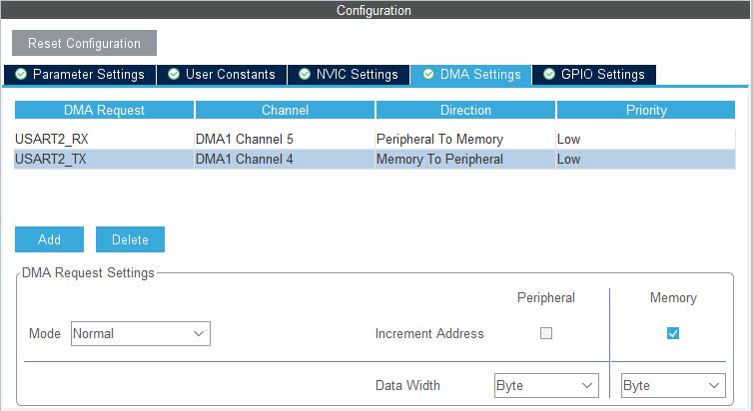Uncheck Memory increment address checkbox

tap(673, 333)
